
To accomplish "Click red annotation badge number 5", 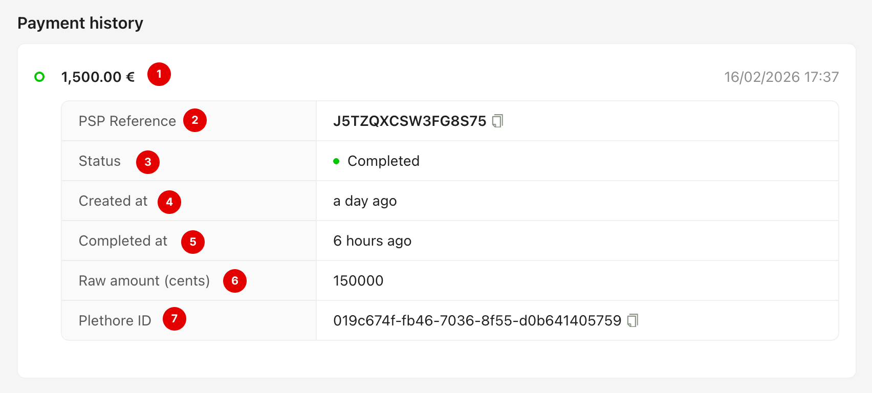I will coord(193,242).
